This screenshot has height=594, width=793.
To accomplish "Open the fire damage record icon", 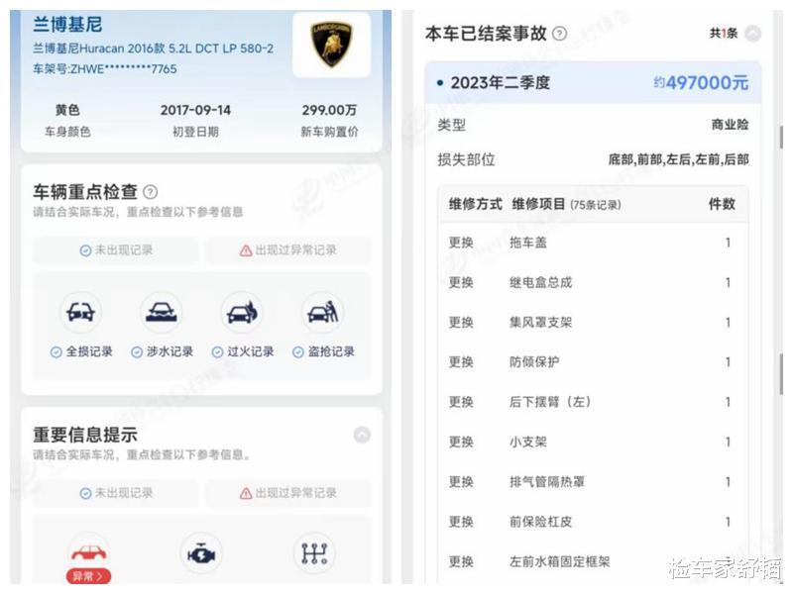I will 242,312.
